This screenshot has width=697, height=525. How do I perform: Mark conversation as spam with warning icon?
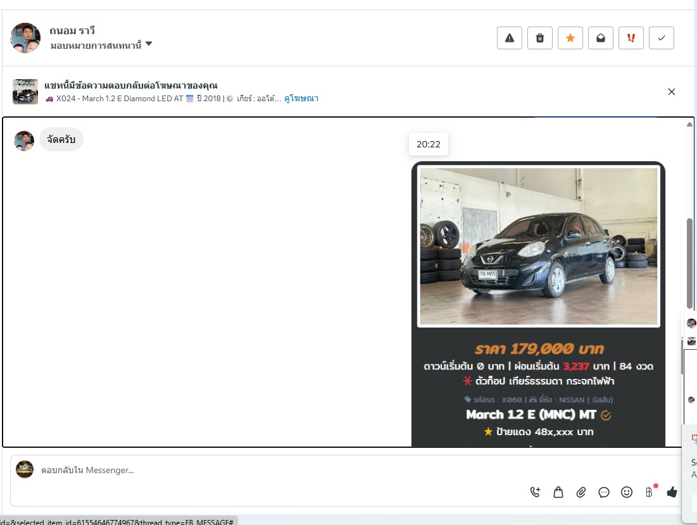pos(510,38)
